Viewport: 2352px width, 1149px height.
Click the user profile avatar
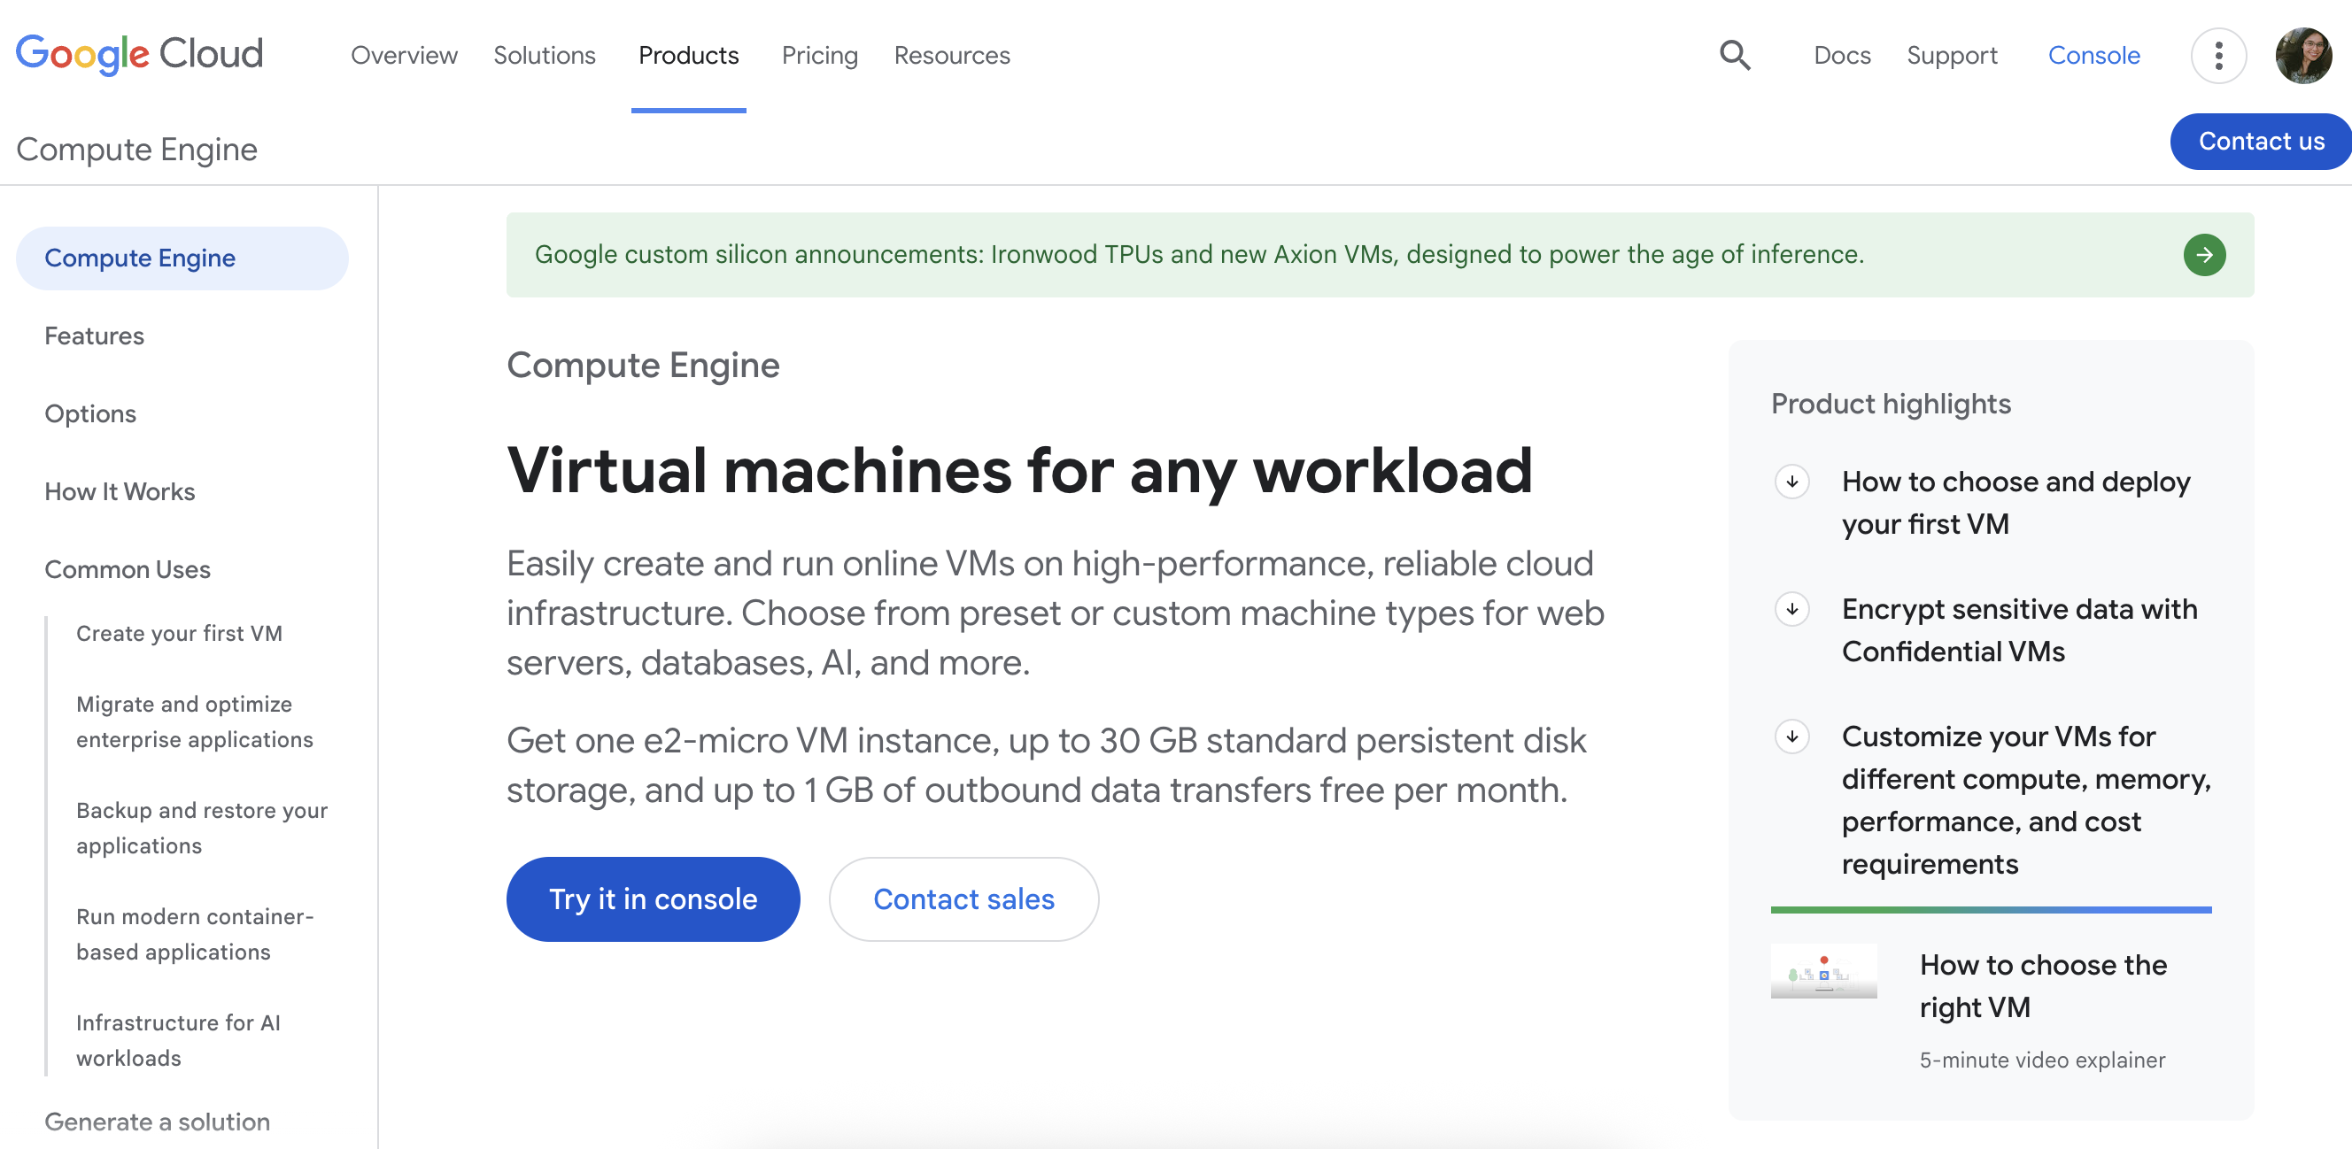click(x=2302, y=56)
